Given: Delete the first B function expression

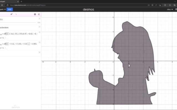Looking at the screenshot, I should click(39, 32).
